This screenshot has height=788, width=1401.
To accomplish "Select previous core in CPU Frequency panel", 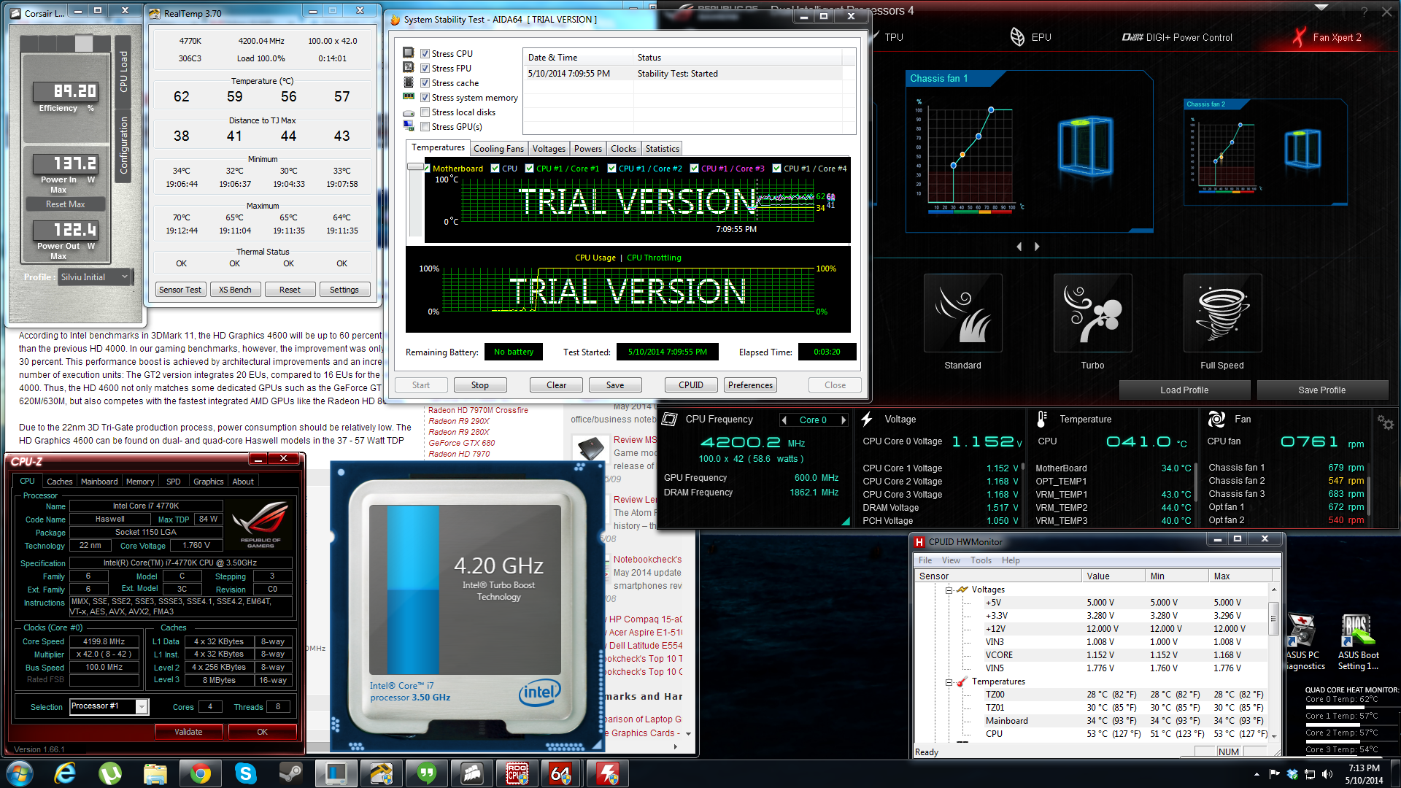I will click(784, 420).
